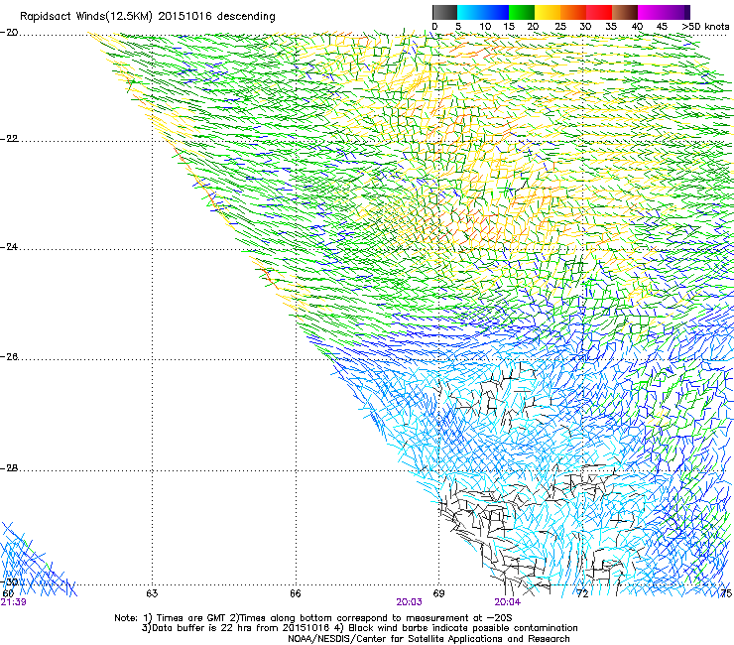Click the NOAA/NESDIS credit line
Screen dimensions: 734x645
click(428, 639)
